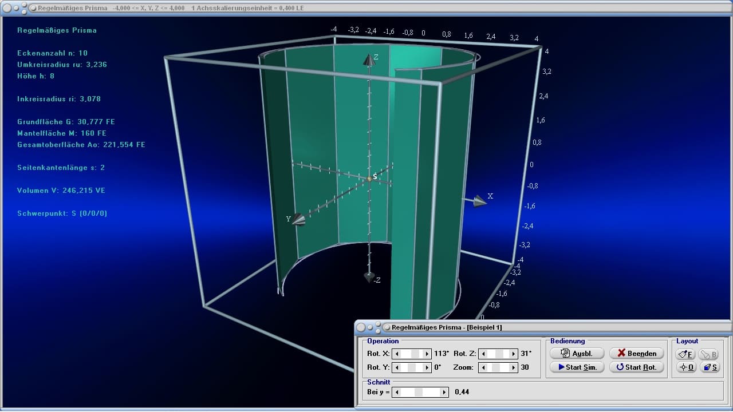Decrease Rot. Z with left arrow
The image size is (733, 412).
[x=483, y=354]
